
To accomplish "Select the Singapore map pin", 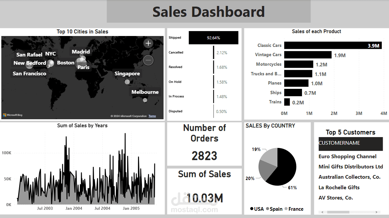I will click(x=127, y=82).
